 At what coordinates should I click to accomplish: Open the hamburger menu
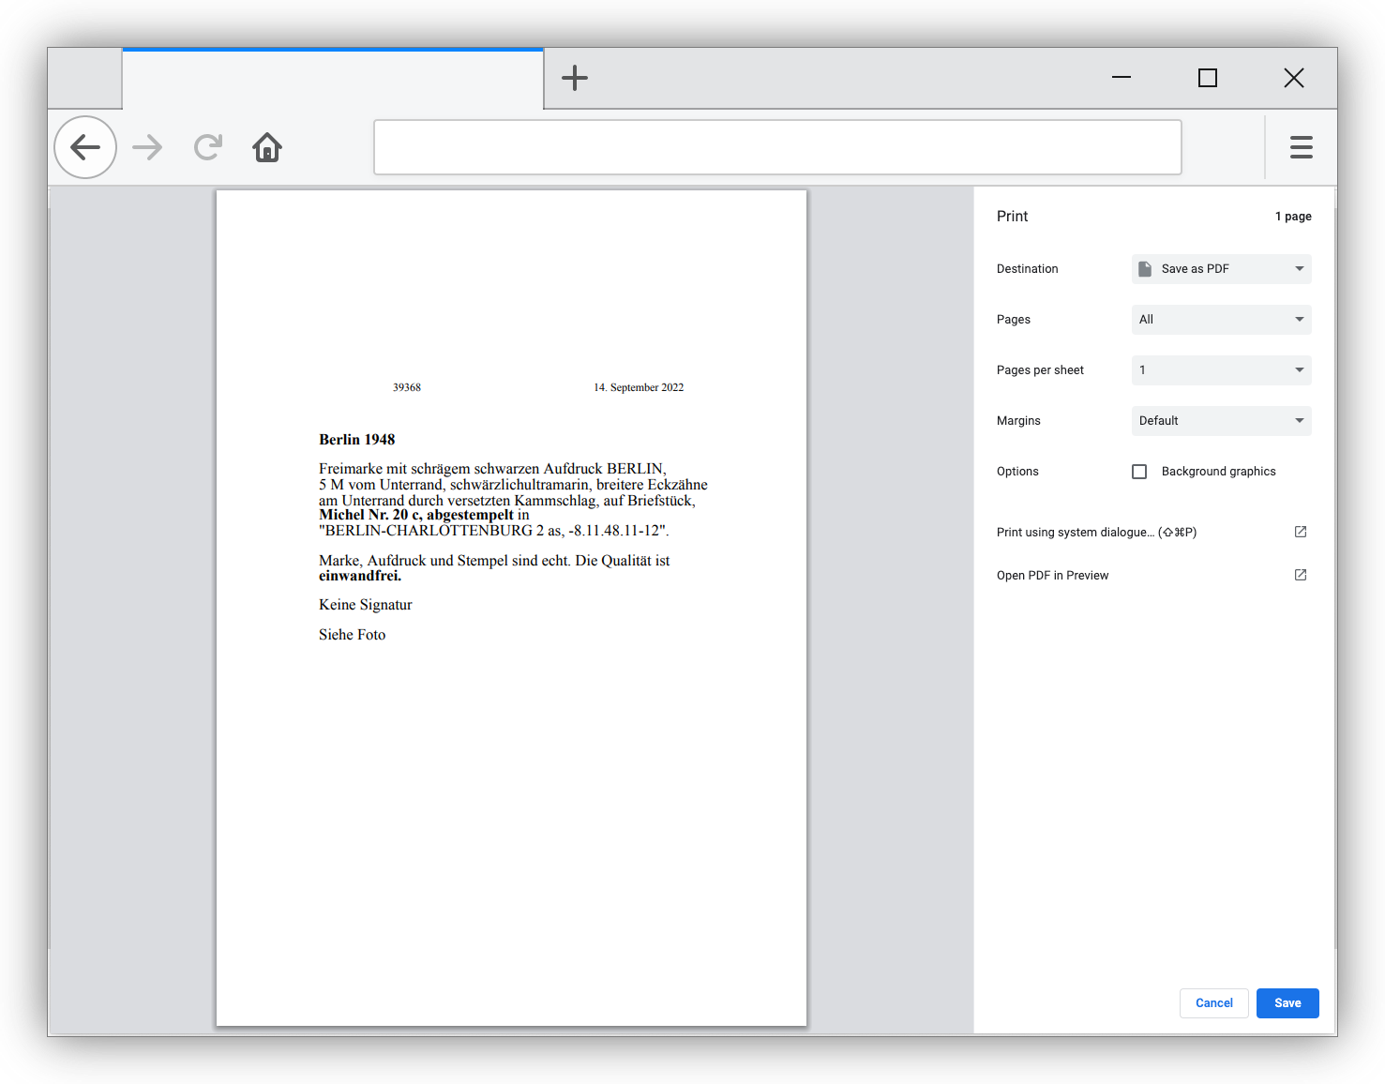[x=1301, y=147]
